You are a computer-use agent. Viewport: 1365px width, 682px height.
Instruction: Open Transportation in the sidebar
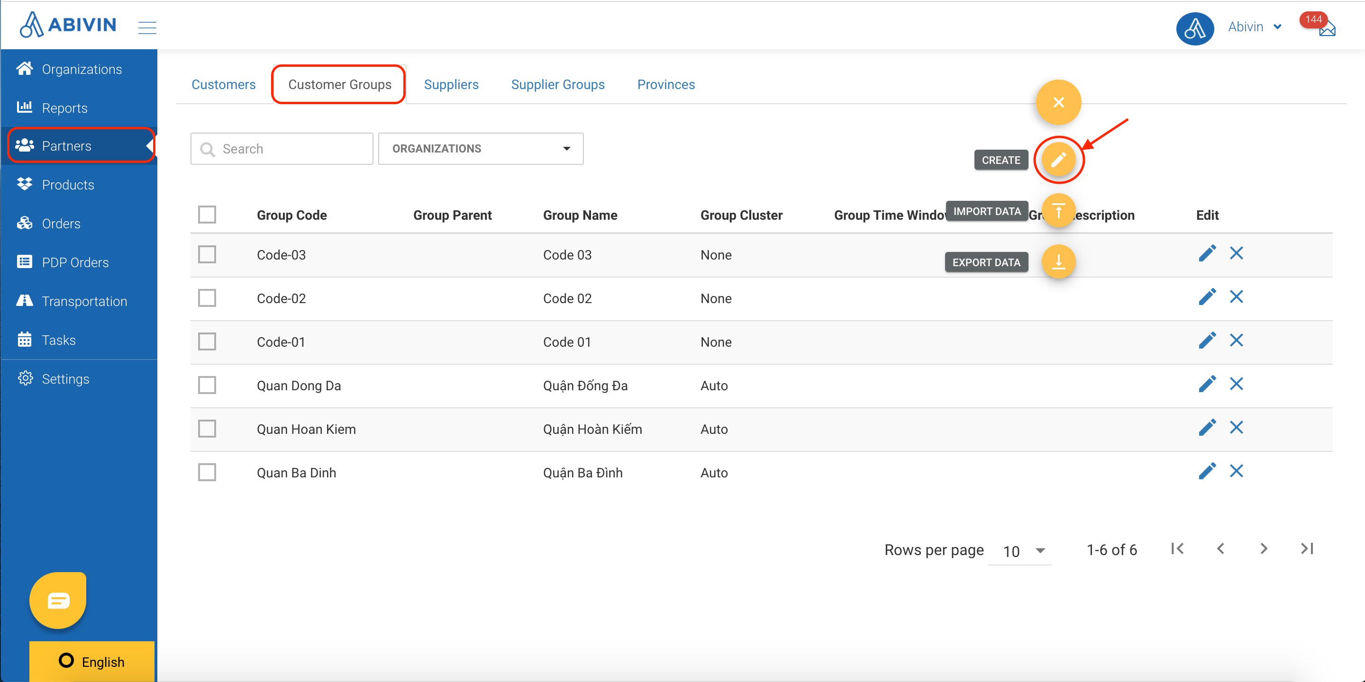click(x=79, y=301)
